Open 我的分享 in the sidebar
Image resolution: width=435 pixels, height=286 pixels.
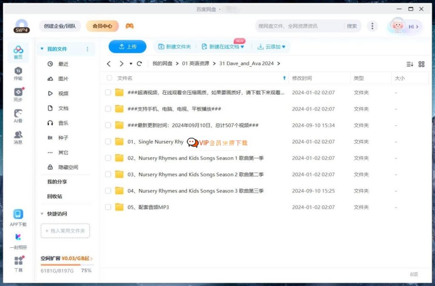pos(57,182)
